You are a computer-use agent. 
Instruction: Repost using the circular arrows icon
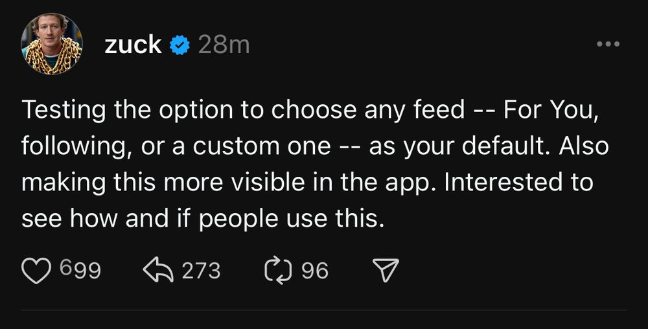(x=279, y=270)
